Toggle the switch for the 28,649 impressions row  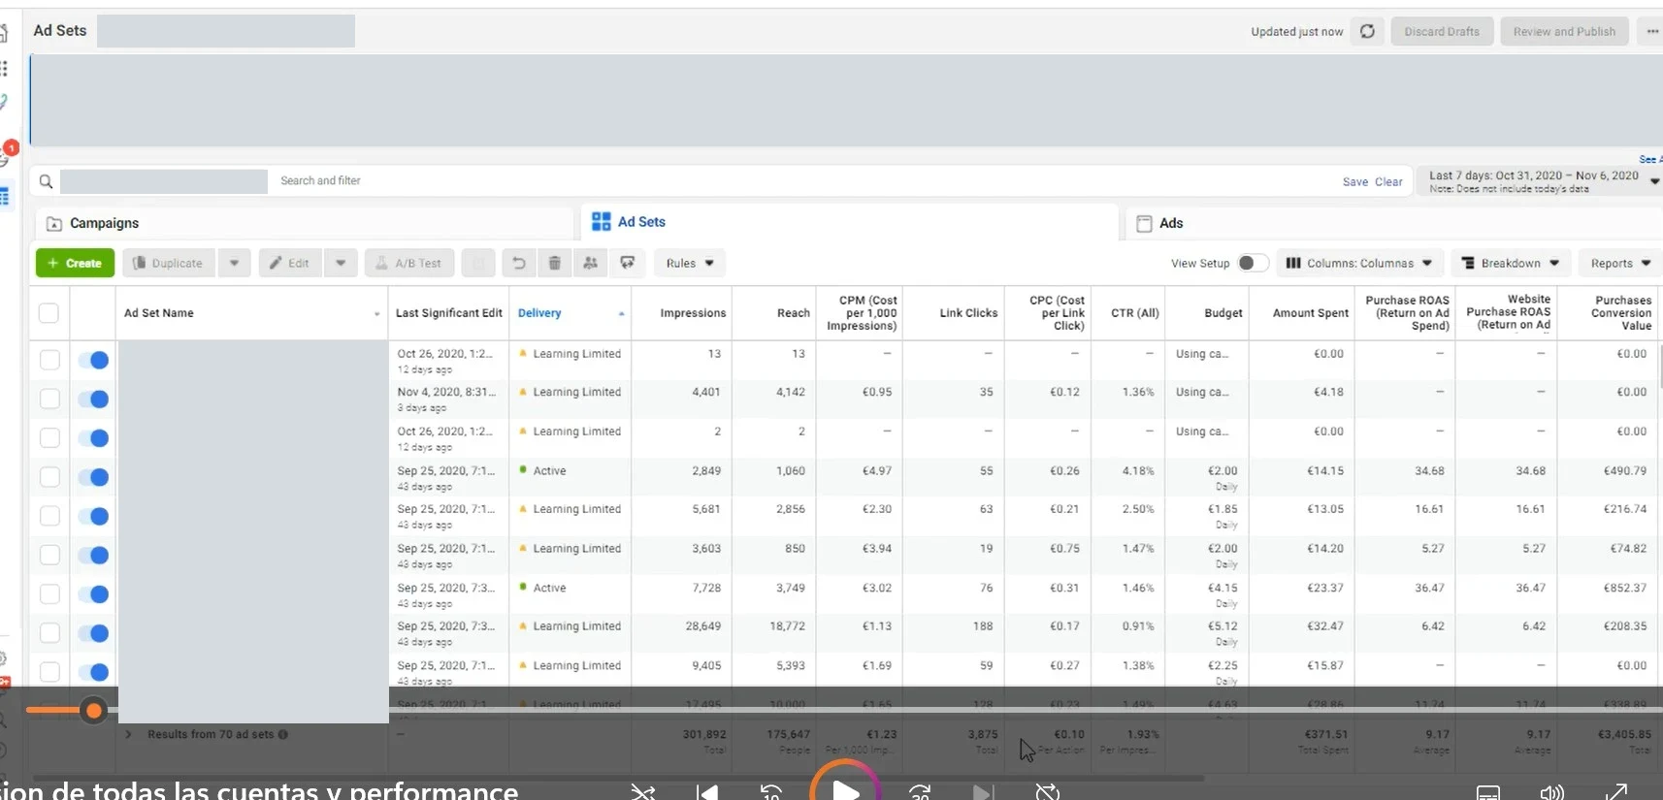[x=93, y=633]
